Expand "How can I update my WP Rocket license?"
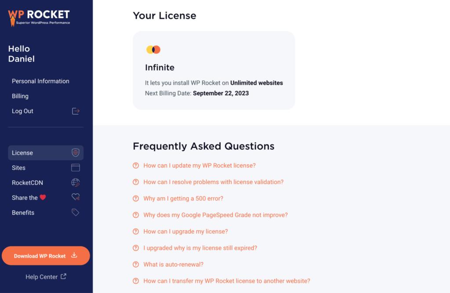Viewport: 450px width, 293px height. click(x=200, y=166)
